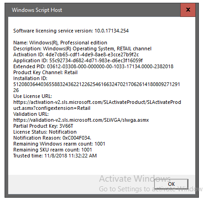This screenshot has height=200, width=203.
Task: Click the Partial Product Key: 3V66T line
Action: (43, 126)
